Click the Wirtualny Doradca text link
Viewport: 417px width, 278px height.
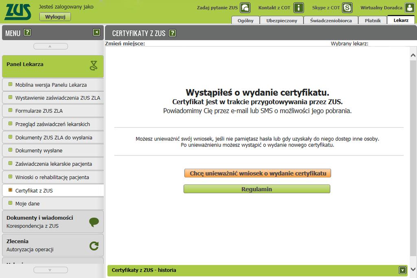[x=381, y=8]
